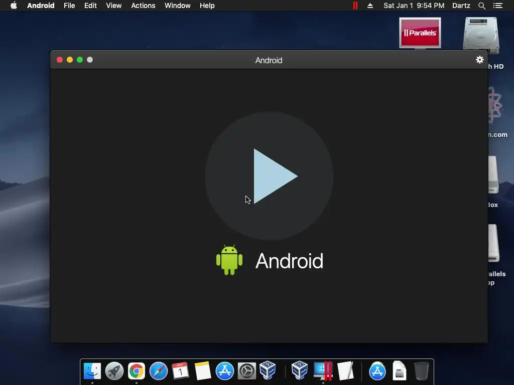The image size is (514, 385).
Task: Click the large Android label text
Action: [289, 261]
